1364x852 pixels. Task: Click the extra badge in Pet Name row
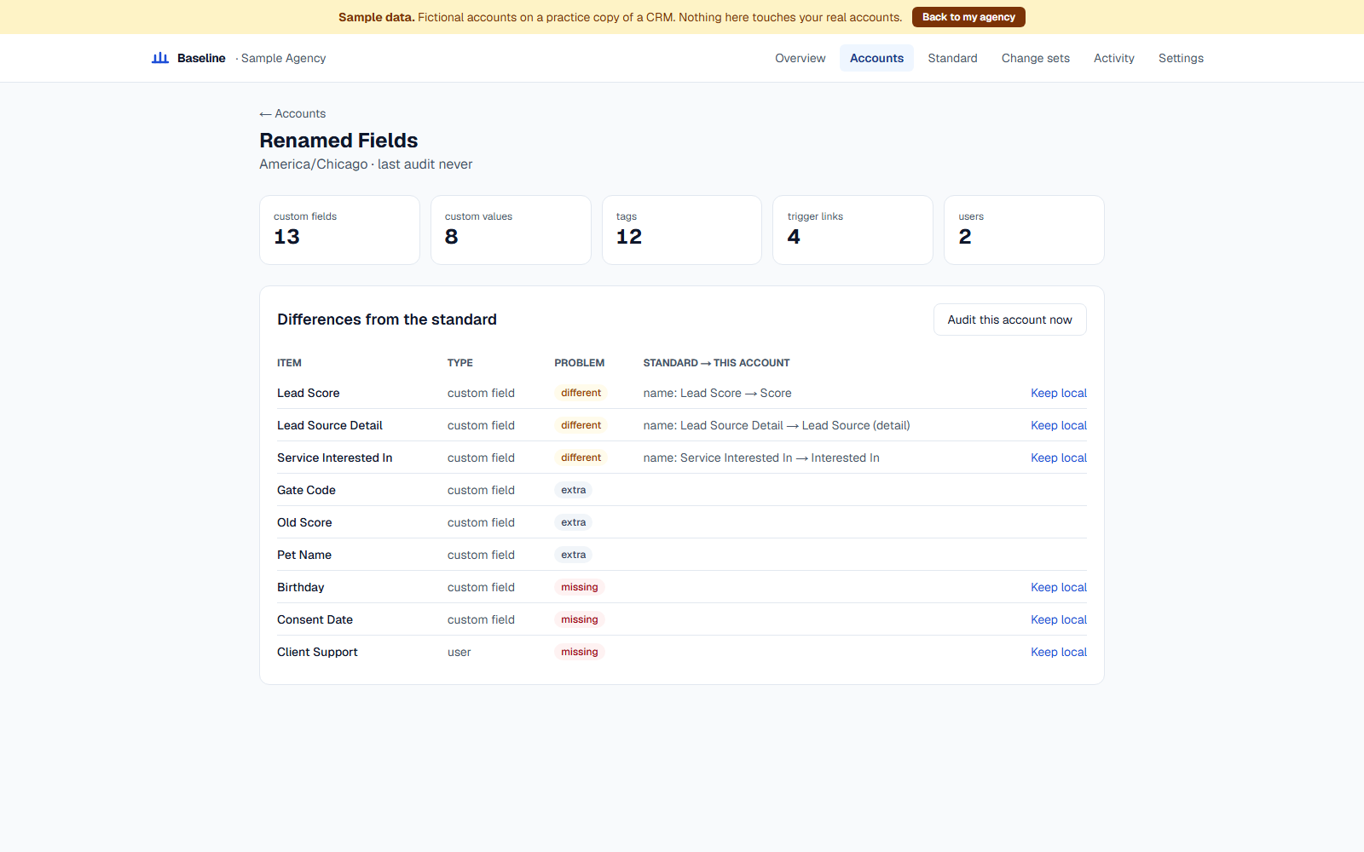tap(573, 555)
